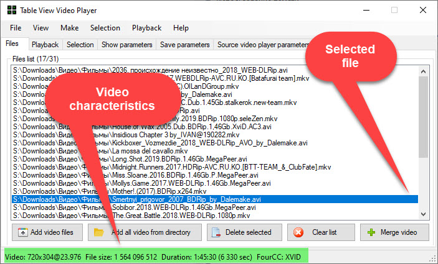This screenshot has width=438, height=264.
Task: Select the Sobibor.2018.WEB-DLRip file row
Action: tap(214, 207)
